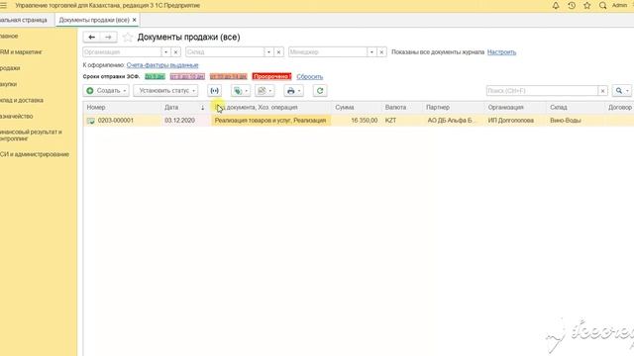634x356 pixels.
Task: Sort by the Партнер column header
Action: (438, 108)
